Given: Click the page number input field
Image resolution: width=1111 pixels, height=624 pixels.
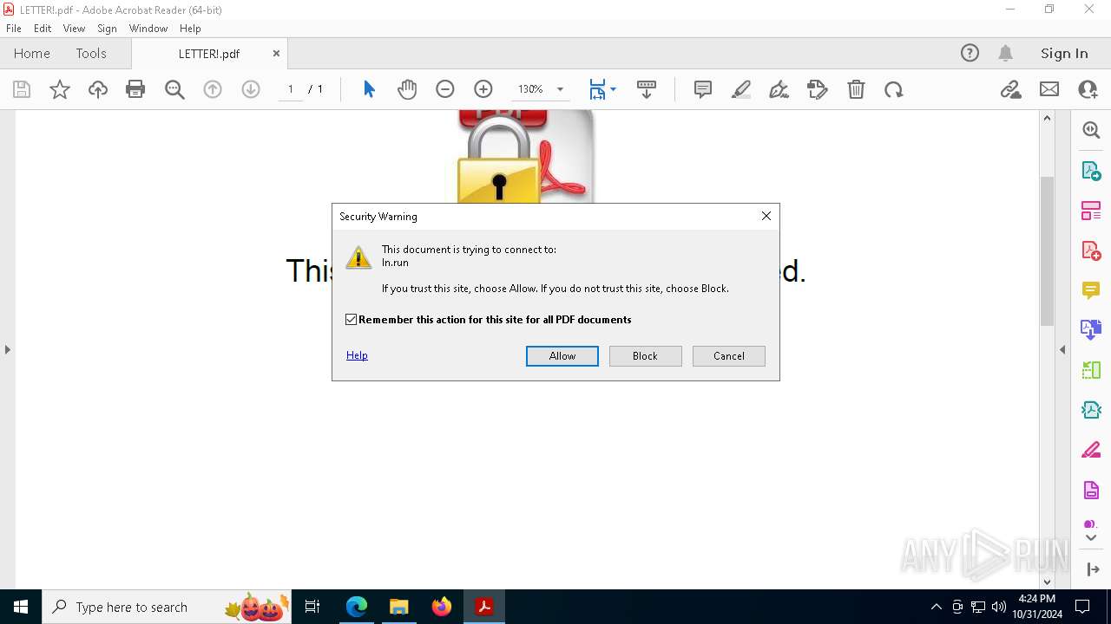Looking at the screenshot, I should [291, 89].
